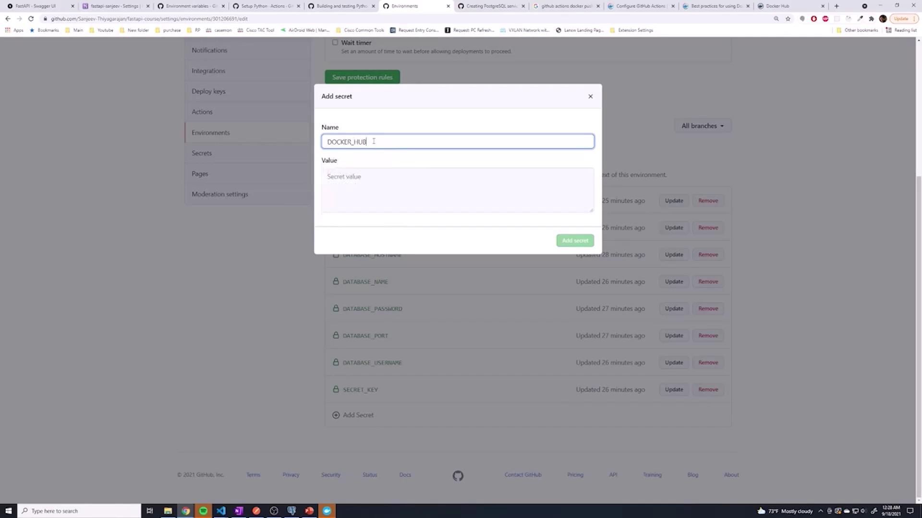Viewport: 922px width, 518px height.
Task: Update the DATABASE_PASSWORD secret
Action: 674,308
